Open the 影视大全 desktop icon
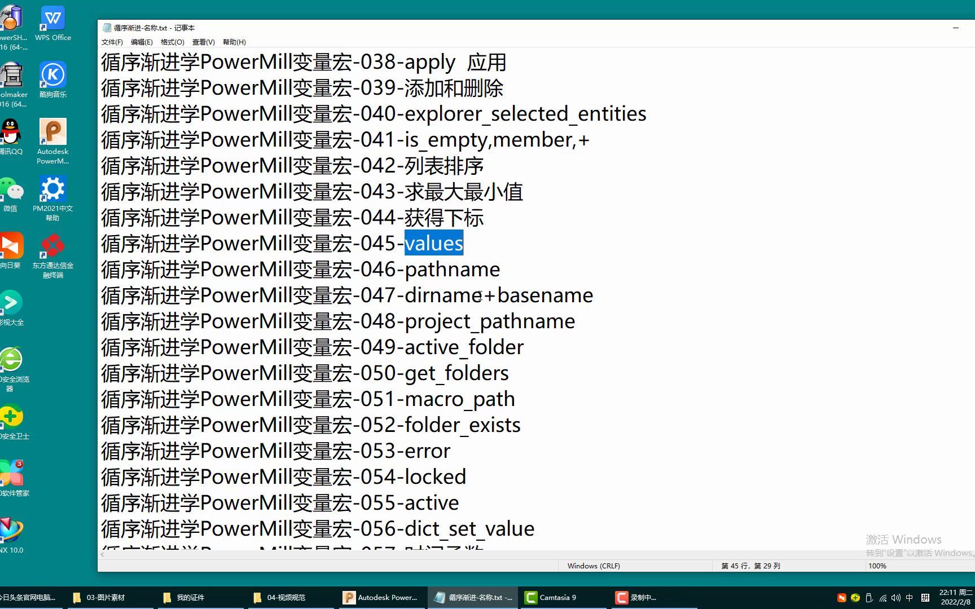 click(x=11, y=308)
